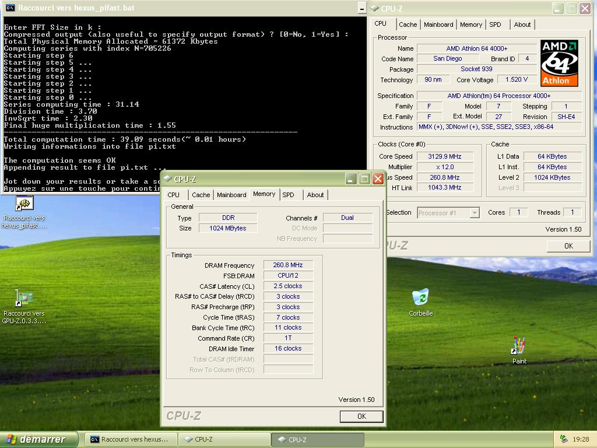Click OK in the Memory CPU-Z window
Image resolution: width=597 pixels, height=448 pixels.
coord(361,416)
